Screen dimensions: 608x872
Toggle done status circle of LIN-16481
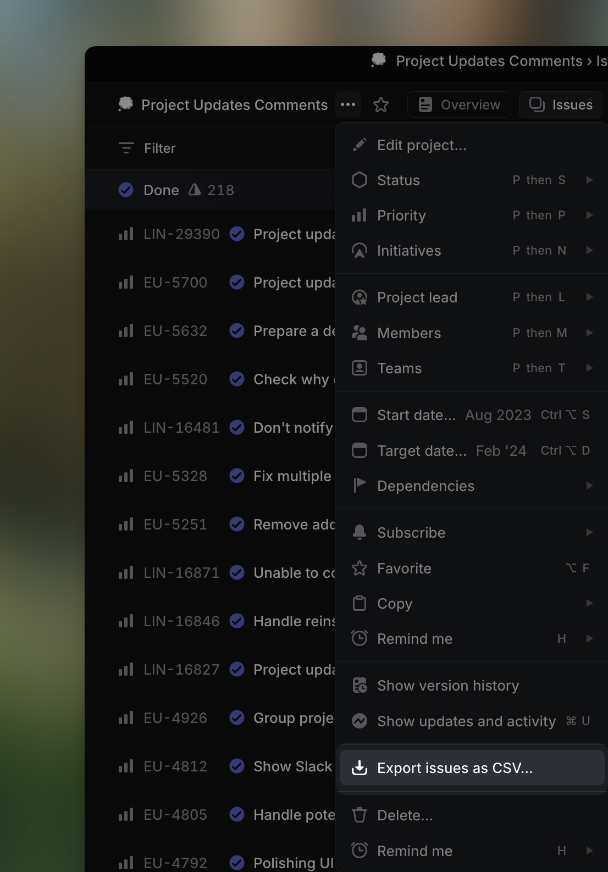click(x=237, y=428)
